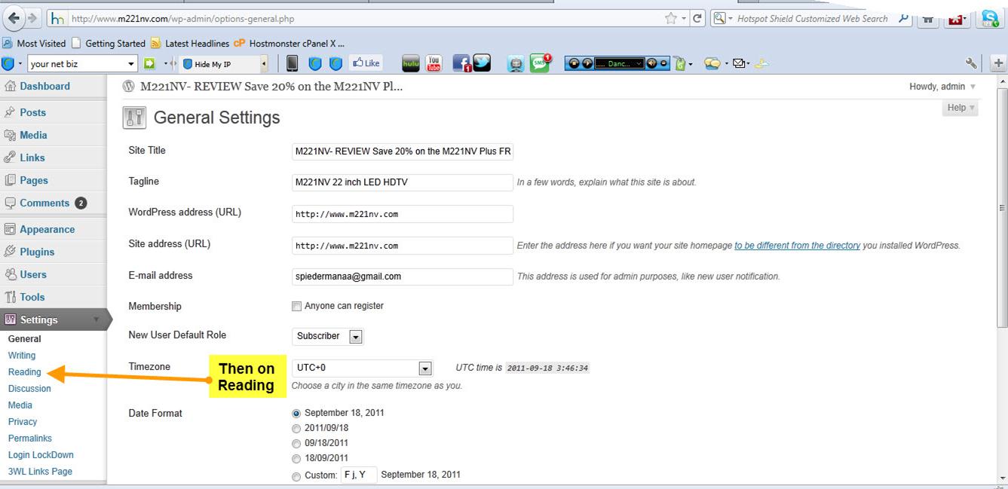Bookmark page with the star icon
Viewport: 1008px width, 489px height.
[670, 19]
